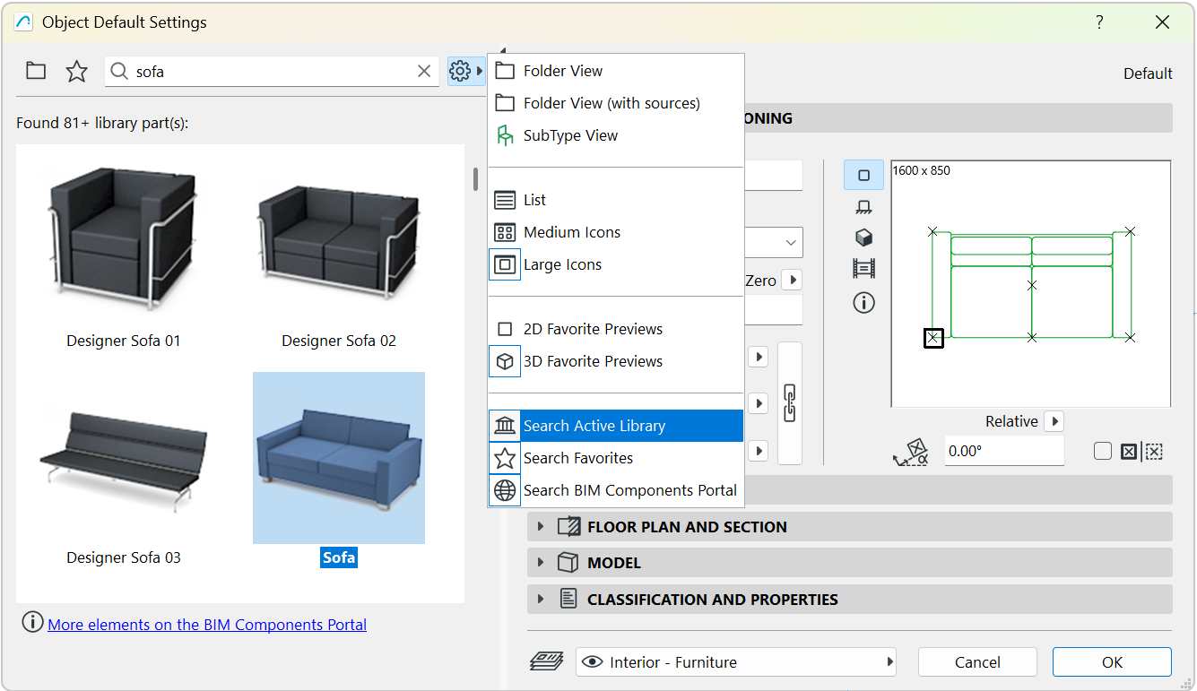Choose Search BIM Components Portal
This screenshot has width=1197, height=691.
[x=616, y=490]
